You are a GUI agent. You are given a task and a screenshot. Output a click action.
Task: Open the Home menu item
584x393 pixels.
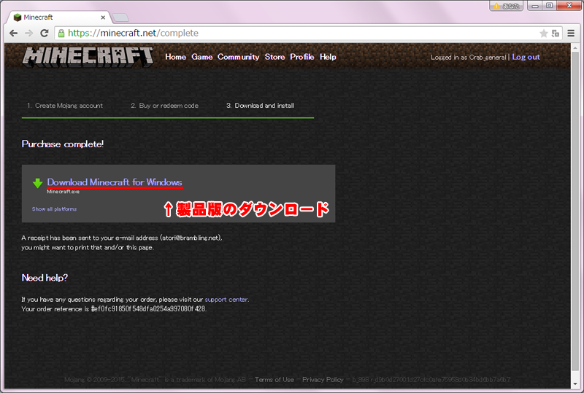175,57
